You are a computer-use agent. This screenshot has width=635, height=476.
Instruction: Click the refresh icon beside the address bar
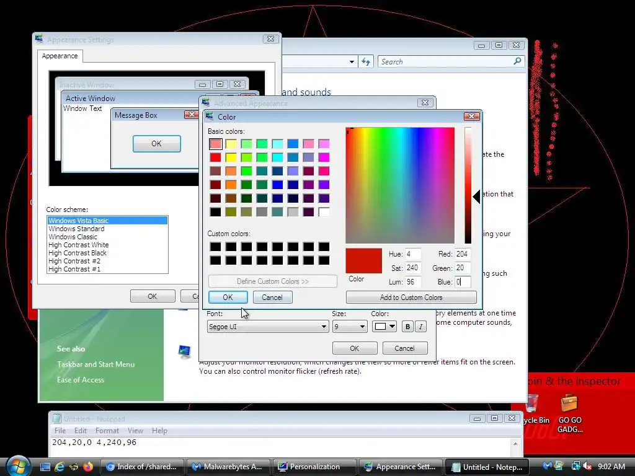(x=366, y=61)
